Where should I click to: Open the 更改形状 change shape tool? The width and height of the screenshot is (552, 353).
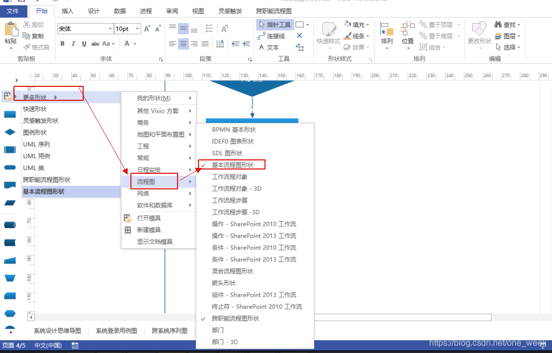480,32
